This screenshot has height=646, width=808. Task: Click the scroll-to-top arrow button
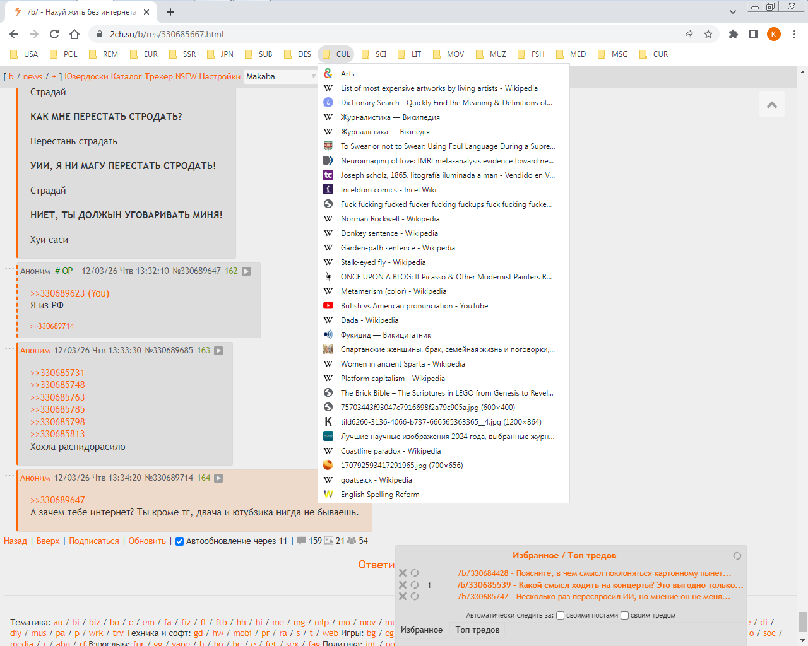pyautogui.click(x=771, y=105)
